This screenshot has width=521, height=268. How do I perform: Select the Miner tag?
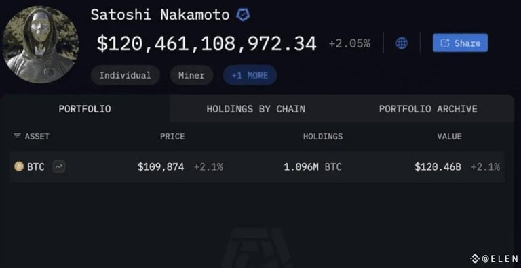point(192,75)
